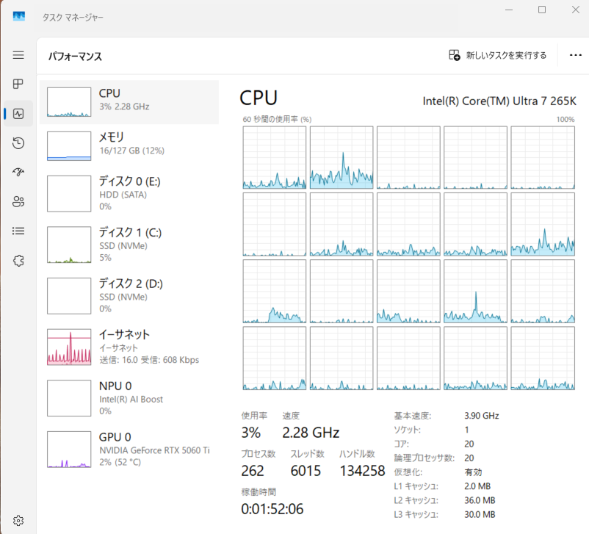Open Task Manager settings gear
Viewport: 589px width, 534px height.
pos(18,520)
